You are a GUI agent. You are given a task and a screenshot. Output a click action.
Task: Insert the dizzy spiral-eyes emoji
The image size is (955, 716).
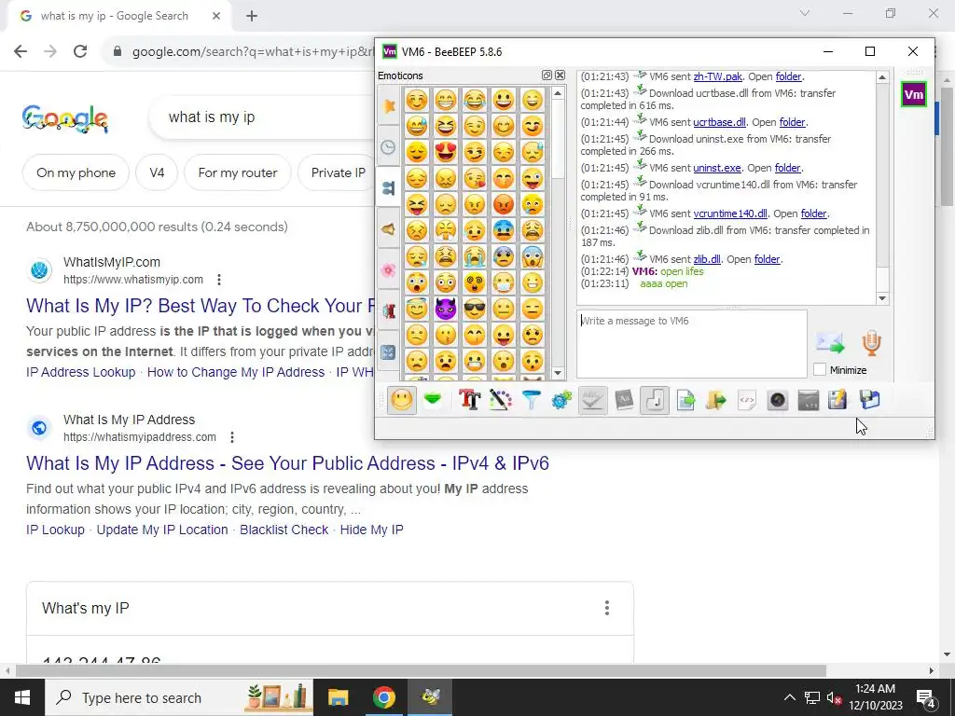(475, 282)
